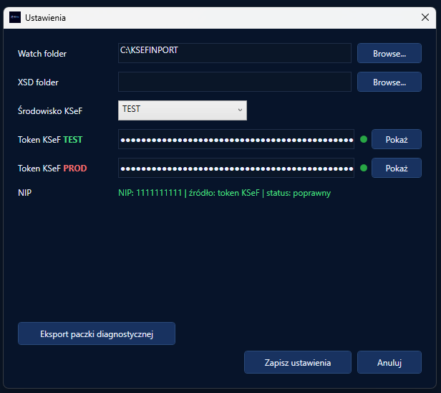The height and width of the screenshot is (393, 441).
Task: Click the app icon in the title bar
Action: (15, 17)
